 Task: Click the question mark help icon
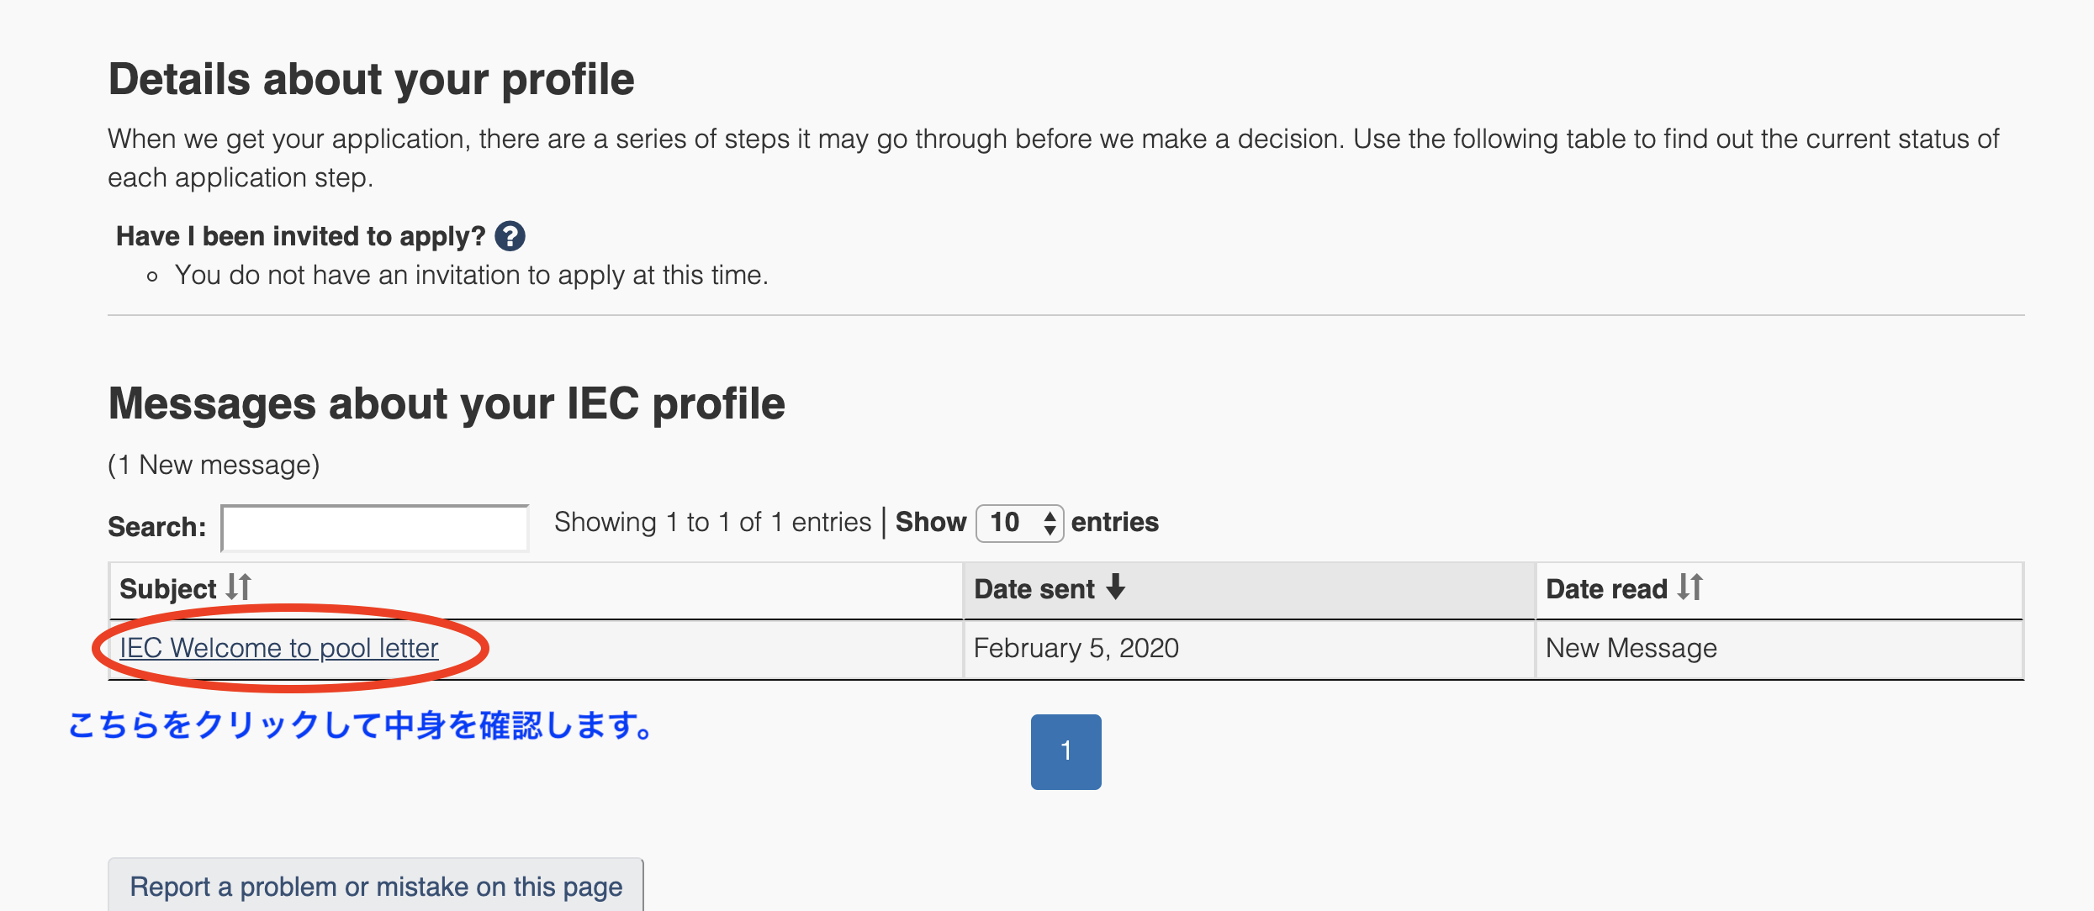[x=510, y=236]
